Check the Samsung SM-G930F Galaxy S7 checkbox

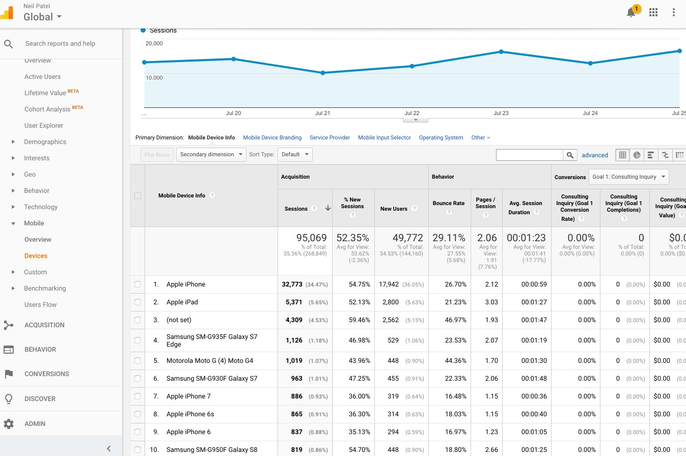138,379
